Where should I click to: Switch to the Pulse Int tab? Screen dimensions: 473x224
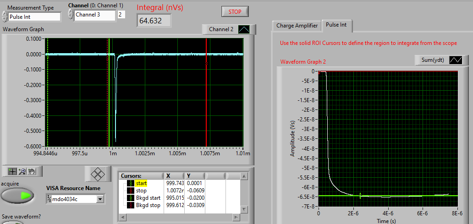[337, 25]
